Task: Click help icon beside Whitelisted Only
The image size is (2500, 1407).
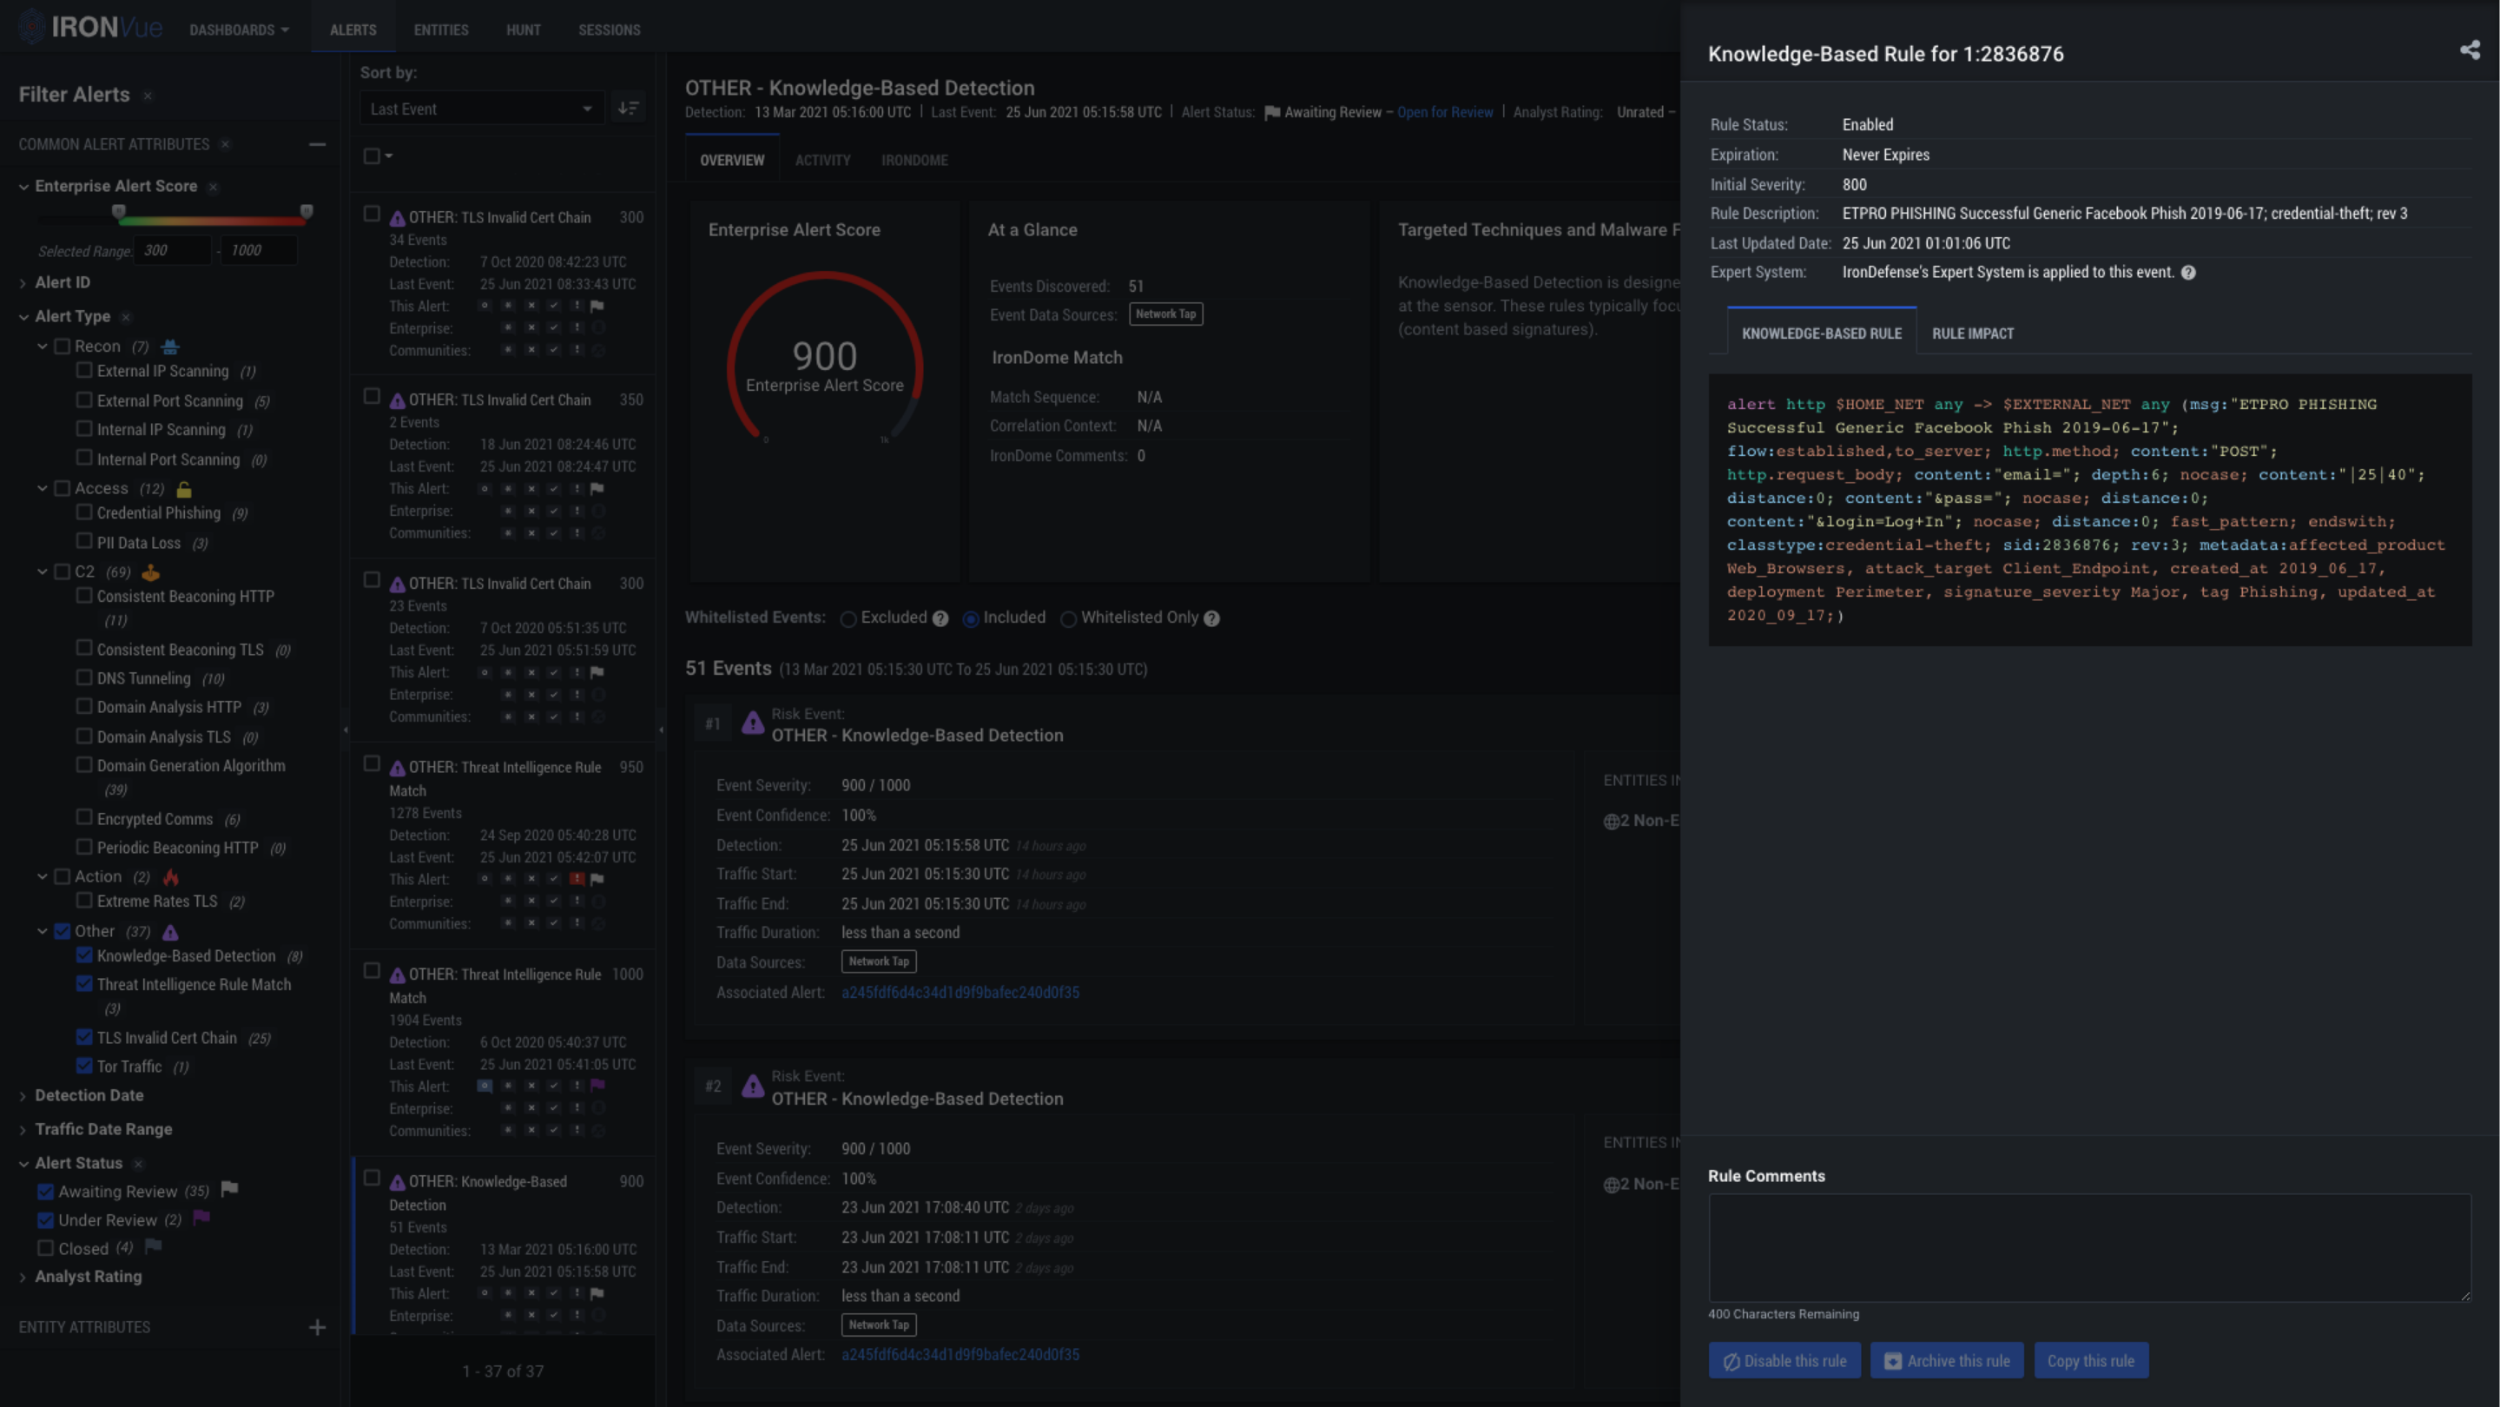Action: (x=1211, y=618)
